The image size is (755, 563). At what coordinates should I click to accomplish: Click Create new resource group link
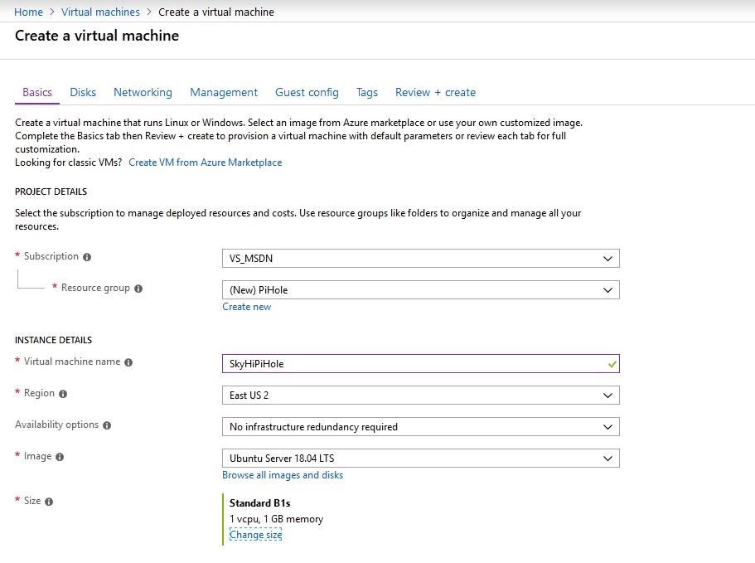tap(246, 307)
